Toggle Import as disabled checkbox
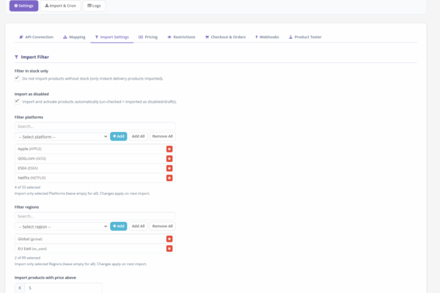Image resolution: width=440 pixels, height=293 pixels. pos(17,101)
